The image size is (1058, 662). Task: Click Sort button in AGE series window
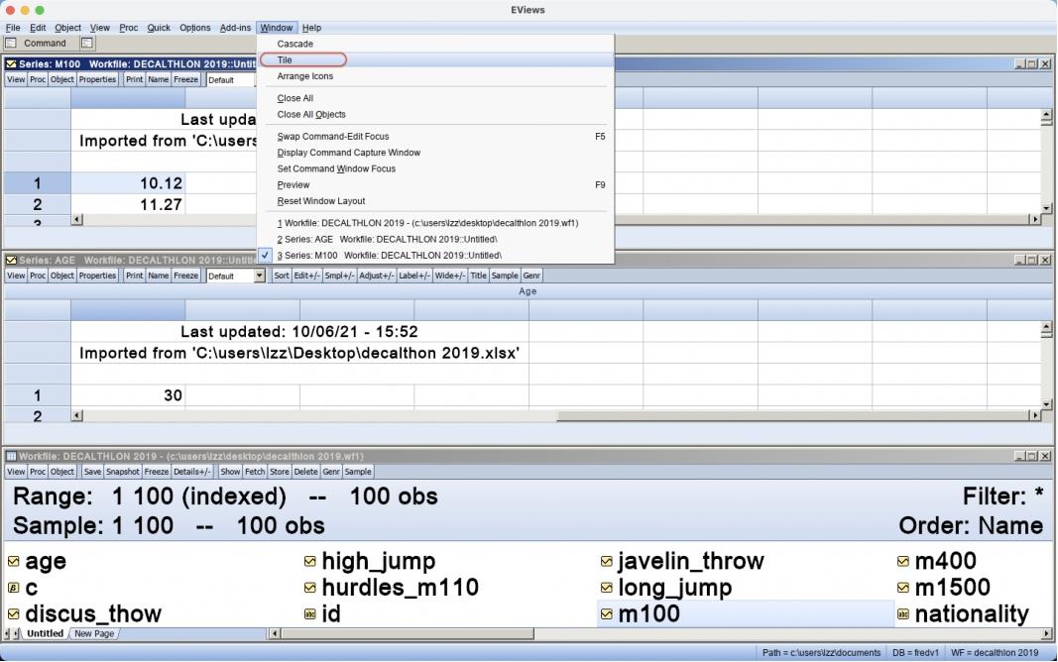click(x=282, y=276)
